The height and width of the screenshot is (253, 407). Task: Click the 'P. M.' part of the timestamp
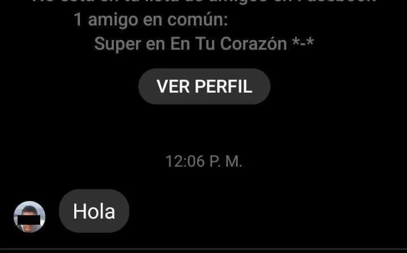click(x=225, y=162)
